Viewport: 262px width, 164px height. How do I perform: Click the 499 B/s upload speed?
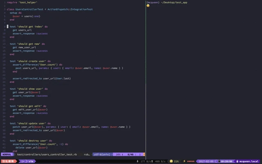[x=160, y=162]
